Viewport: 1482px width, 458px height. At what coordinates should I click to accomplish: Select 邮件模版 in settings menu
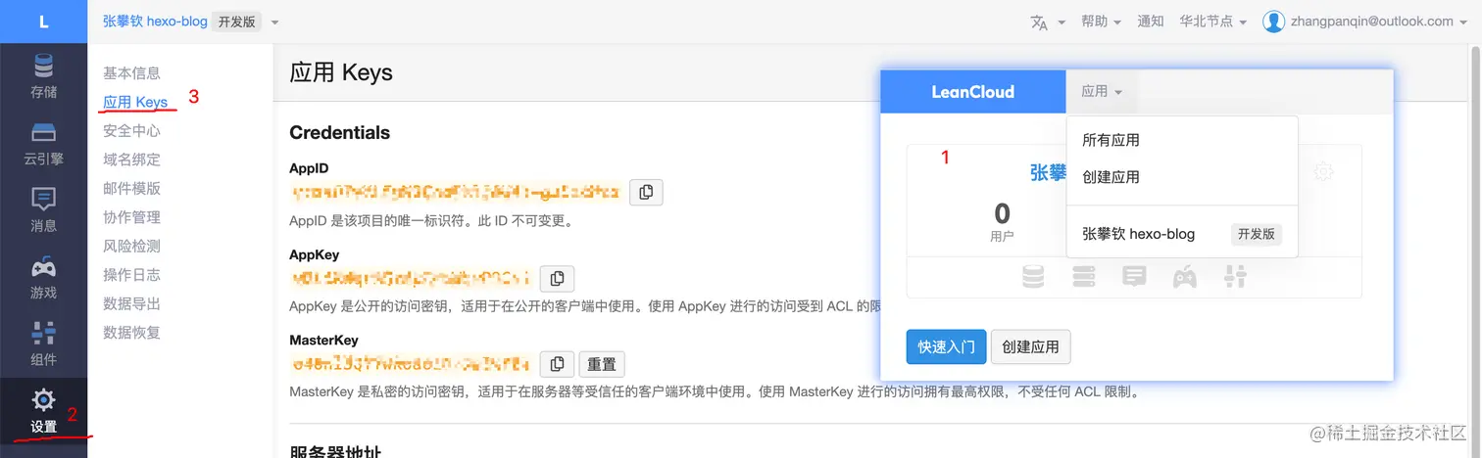(131, 188)
